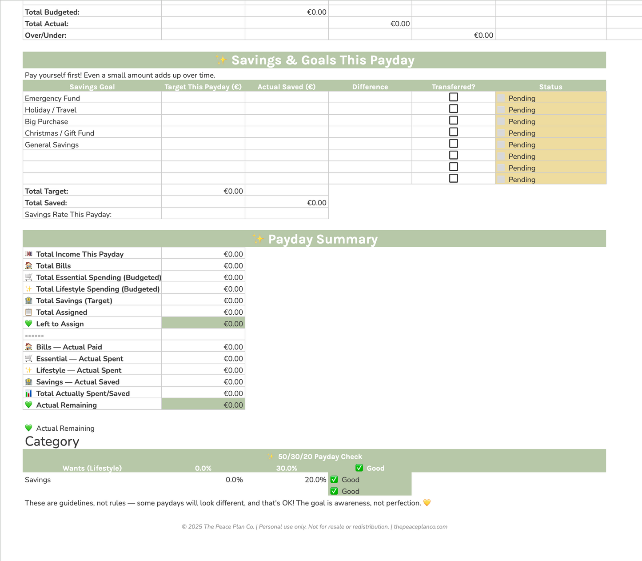Select the Total Budgeted label cell

(92, 12)
